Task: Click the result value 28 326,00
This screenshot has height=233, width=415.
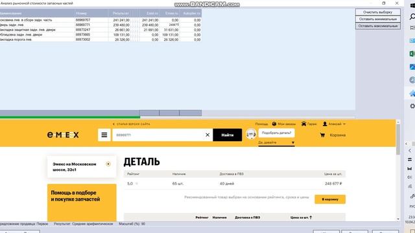Action: (x=123, y=39)
